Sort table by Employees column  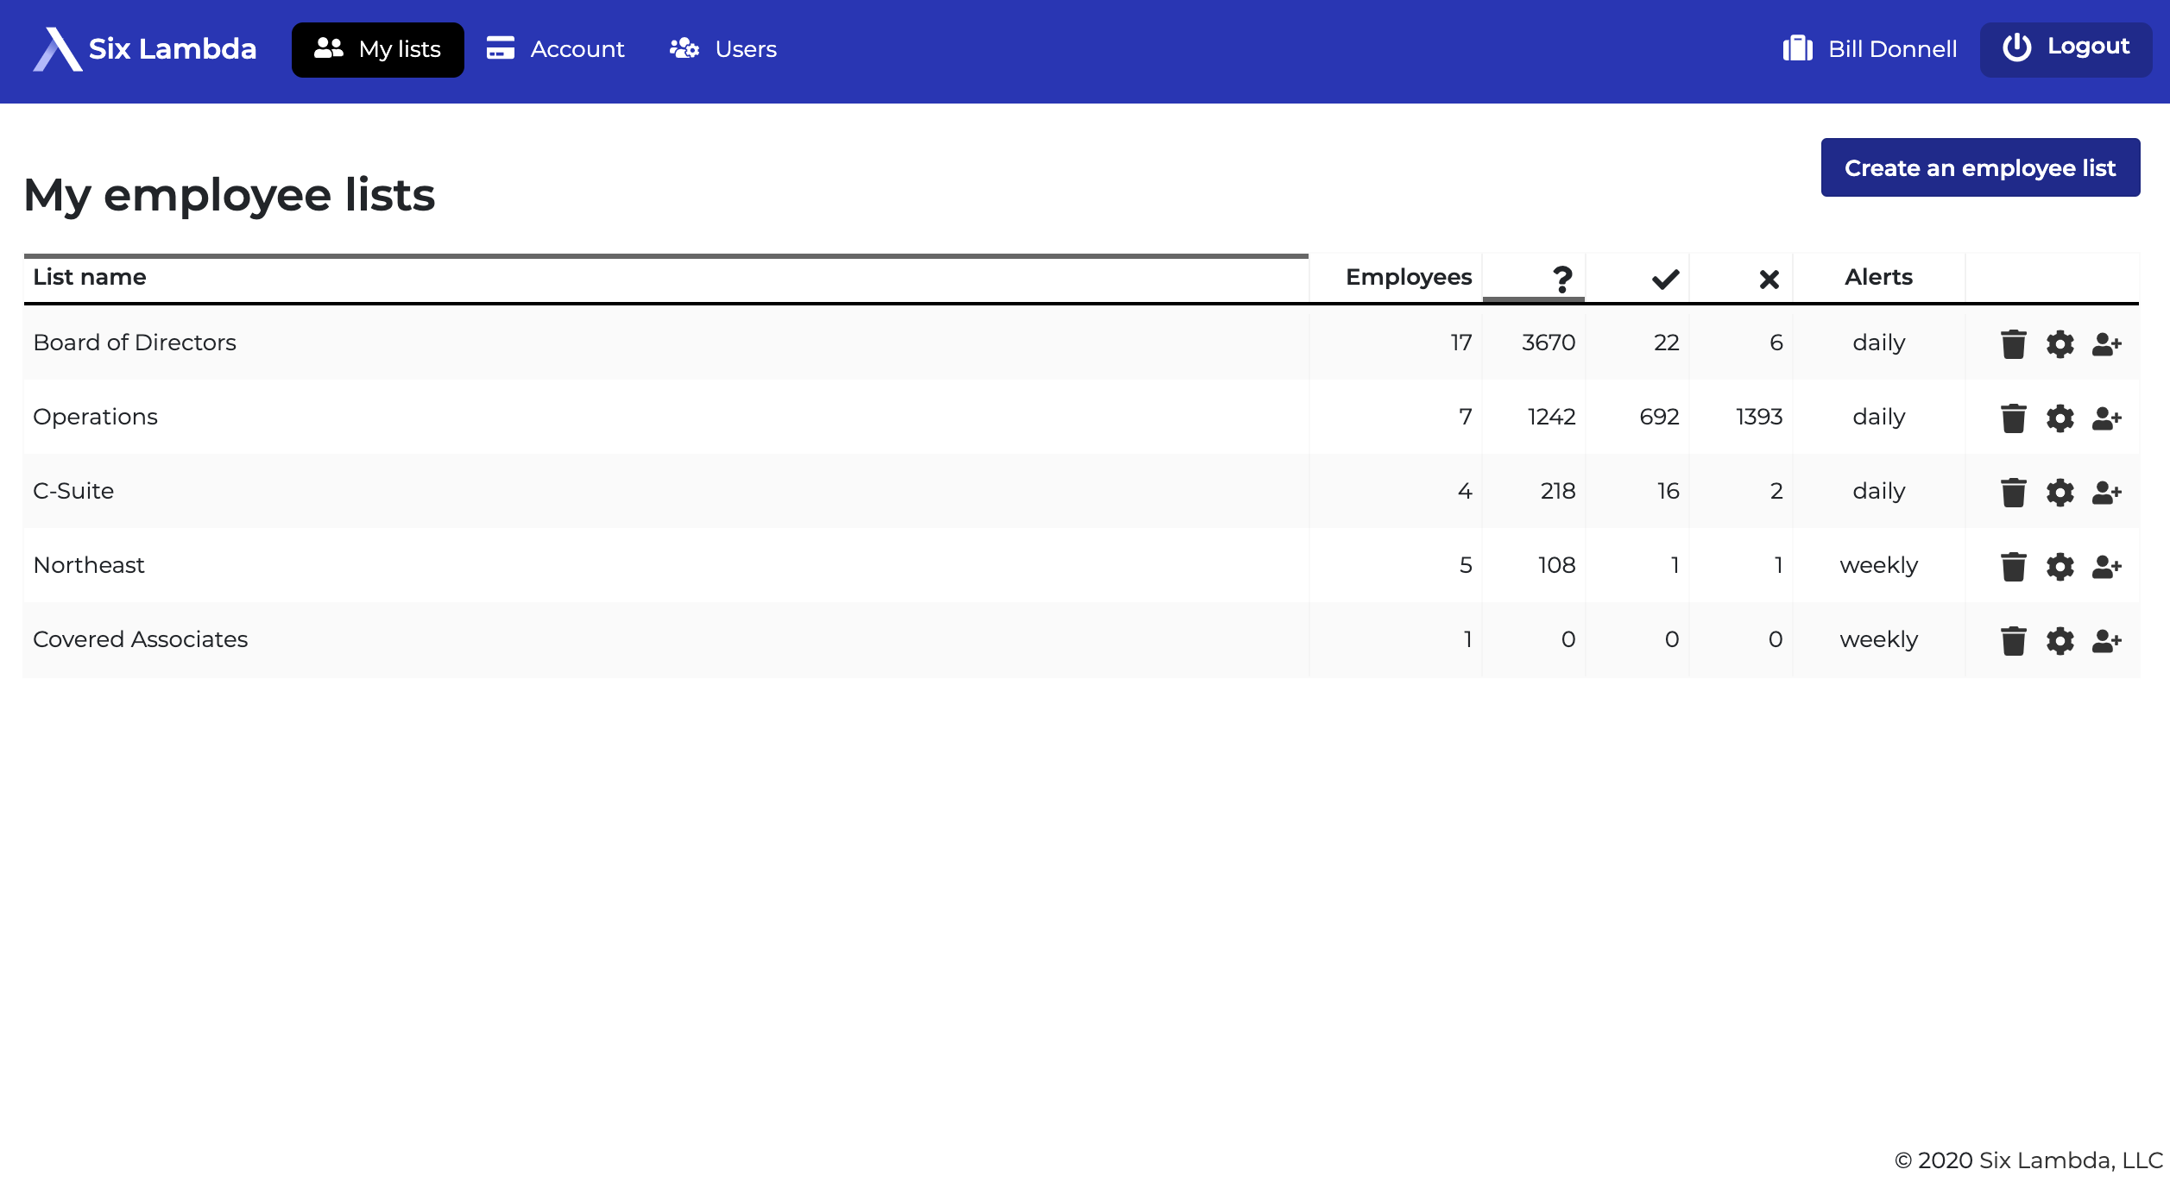coord(1408,277)
